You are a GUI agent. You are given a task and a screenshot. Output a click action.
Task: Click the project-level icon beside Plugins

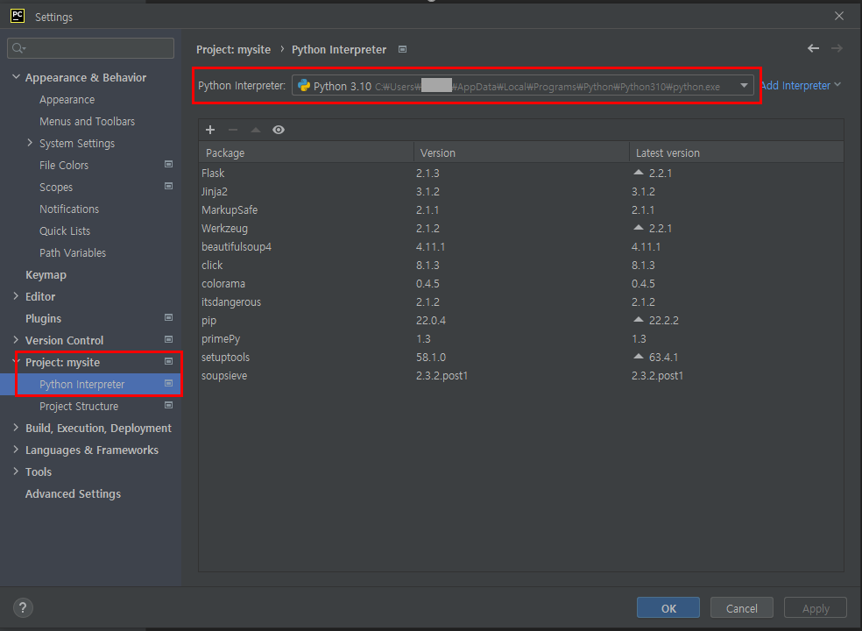pyautogui.click(x=169, y=317)
